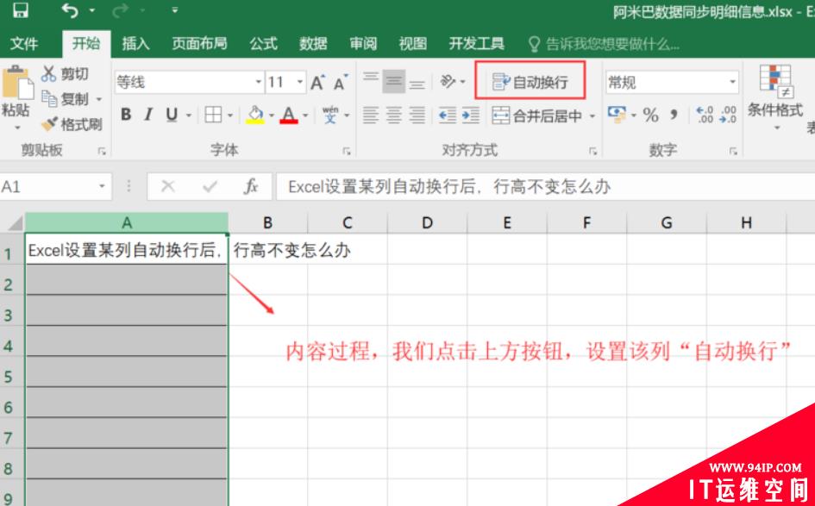Screen dimensions: 815x506
Task: Align text left
Action: click(370, 115)
